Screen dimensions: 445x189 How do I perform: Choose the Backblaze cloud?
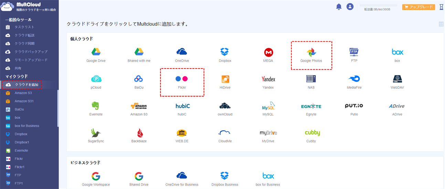tap(139, 136)
